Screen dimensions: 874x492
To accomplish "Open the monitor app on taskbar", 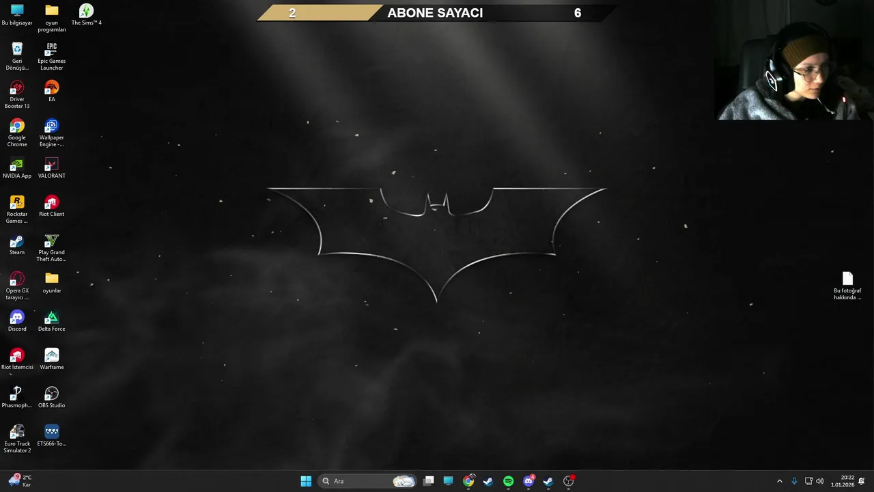I will coord(448,481).
